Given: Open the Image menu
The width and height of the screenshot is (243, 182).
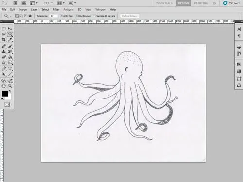Looking at the screenshot, I should [23, 9].
